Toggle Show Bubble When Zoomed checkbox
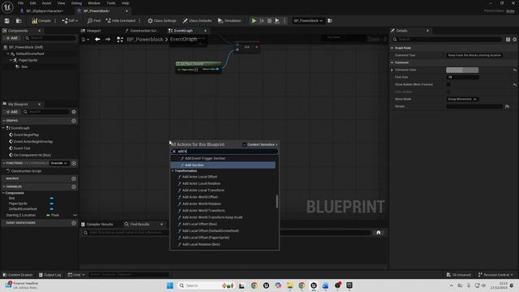Viewport: 519px width, 292px height. click(448, 84)
